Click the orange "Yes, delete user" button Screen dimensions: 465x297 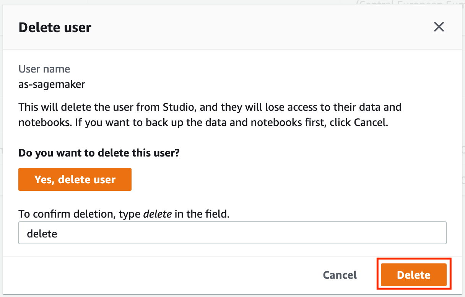[75, 179]
